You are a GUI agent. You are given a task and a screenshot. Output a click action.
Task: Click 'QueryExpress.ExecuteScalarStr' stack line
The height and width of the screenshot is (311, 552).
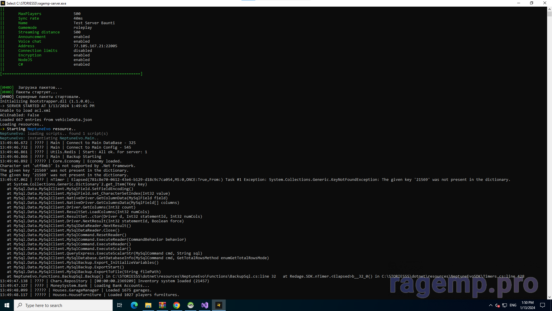pyautogui.click(x=105, y=253)
